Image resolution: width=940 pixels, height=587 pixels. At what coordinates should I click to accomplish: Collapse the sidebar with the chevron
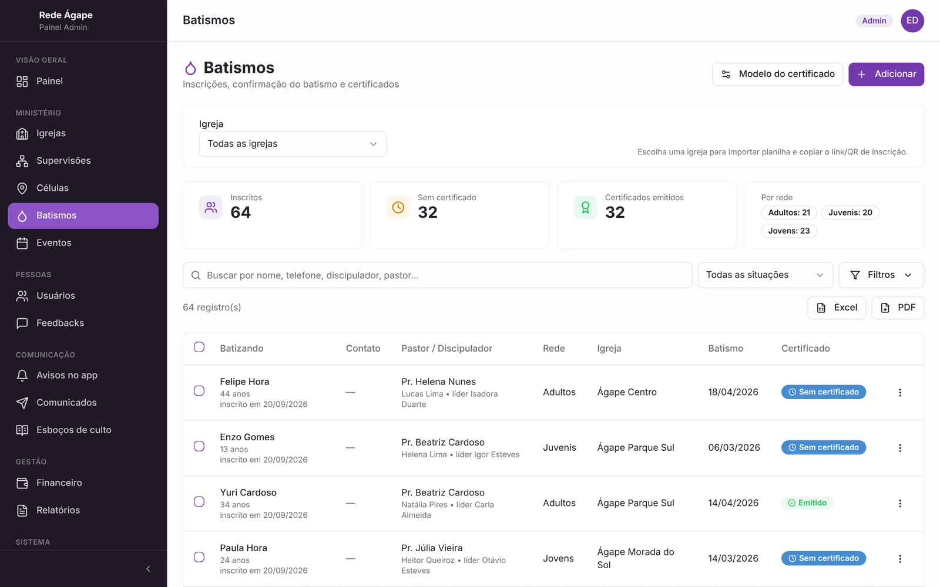click(148, 569)
